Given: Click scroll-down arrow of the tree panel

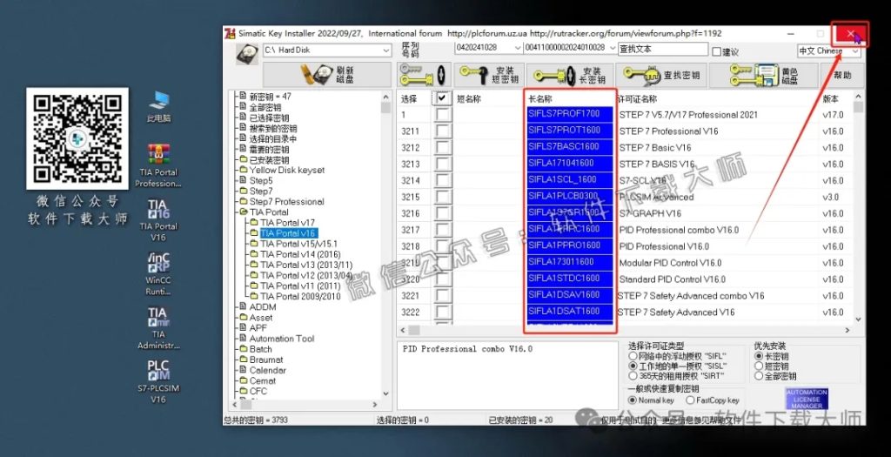Looking at the screenshot, I should [385, 393].
